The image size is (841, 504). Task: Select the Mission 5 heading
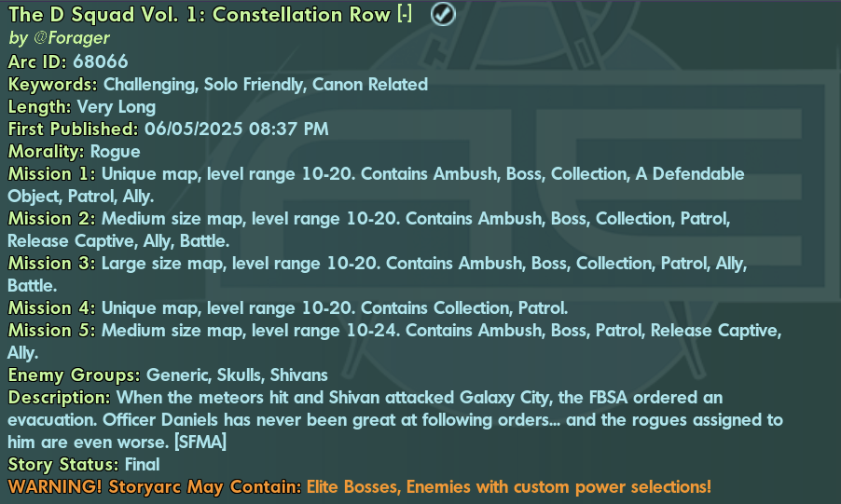click(x=51, y=331)
